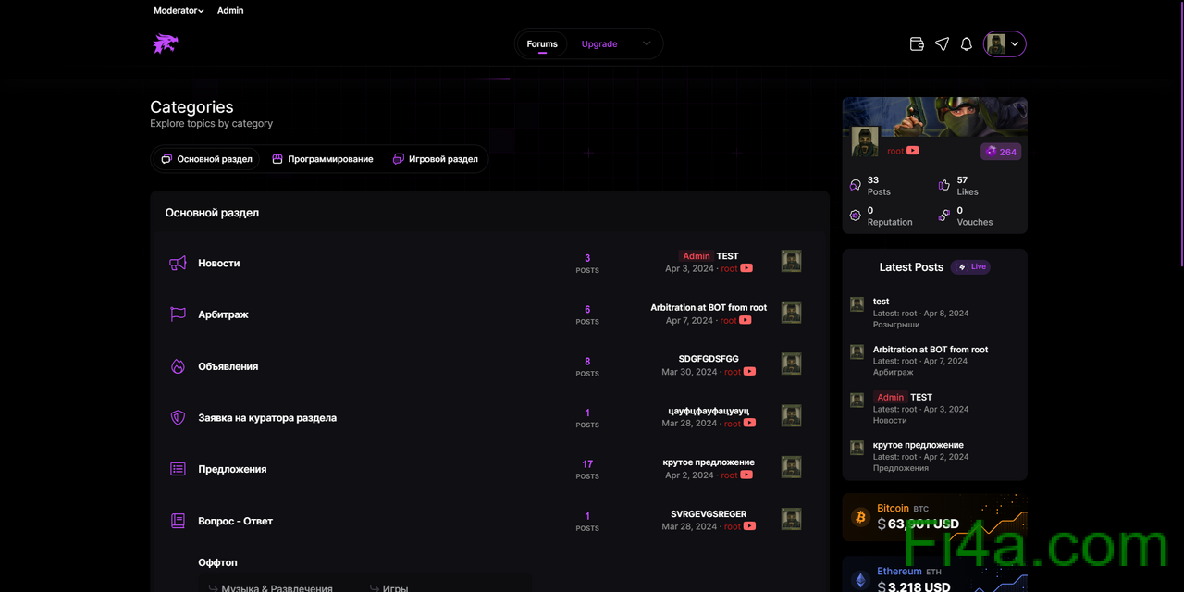Open the Предложения forum link

coord(232,469)
